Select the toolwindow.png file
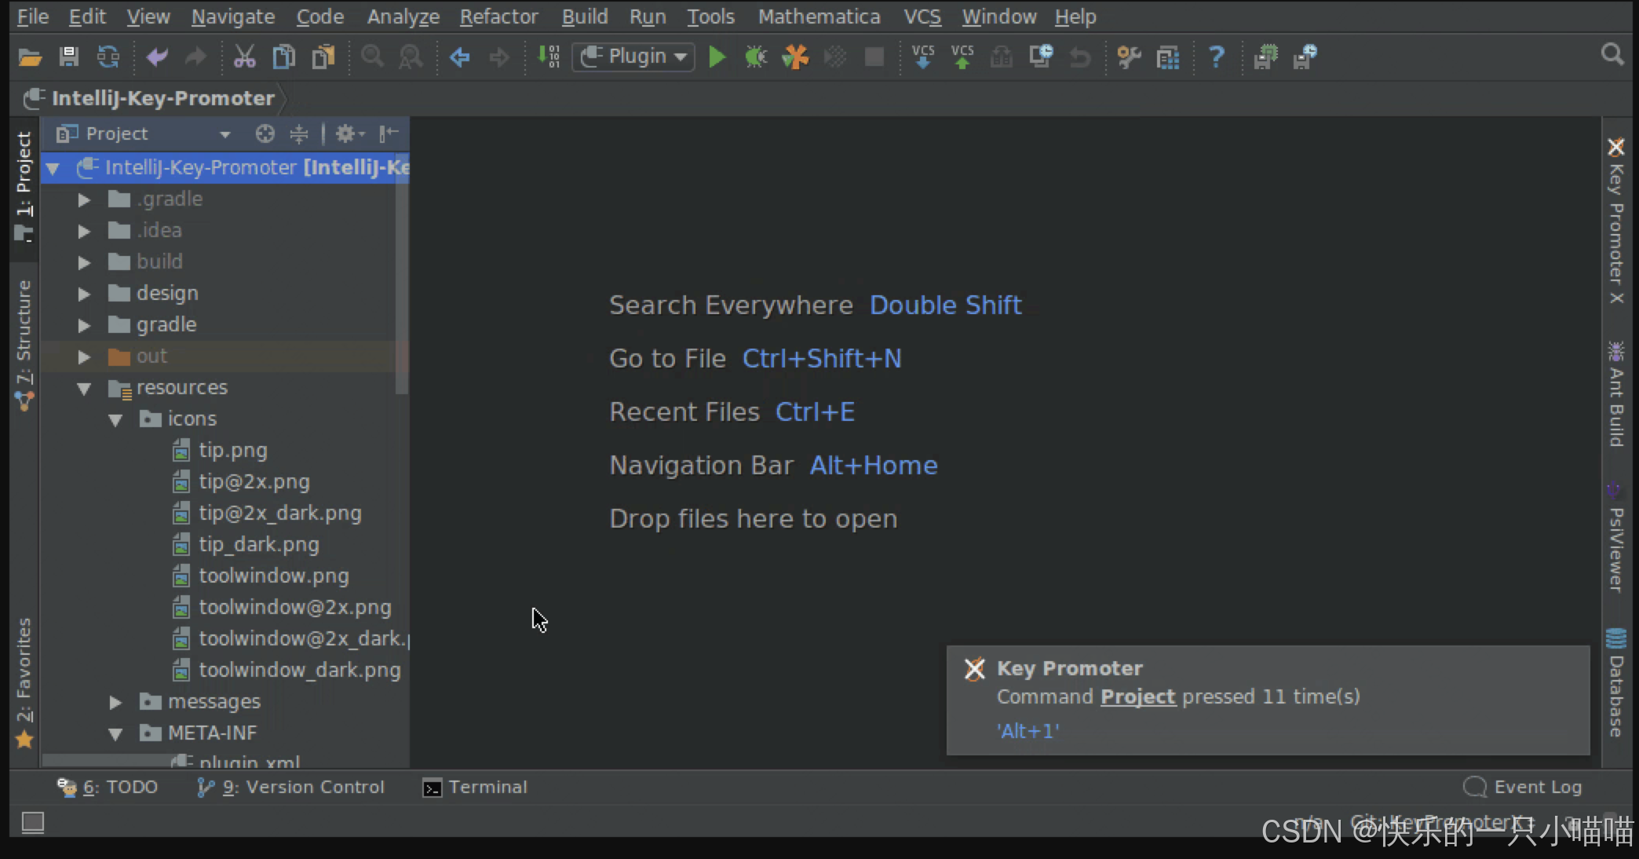Viewport: 1639px width, 859px height. click(x=273, y=576)
